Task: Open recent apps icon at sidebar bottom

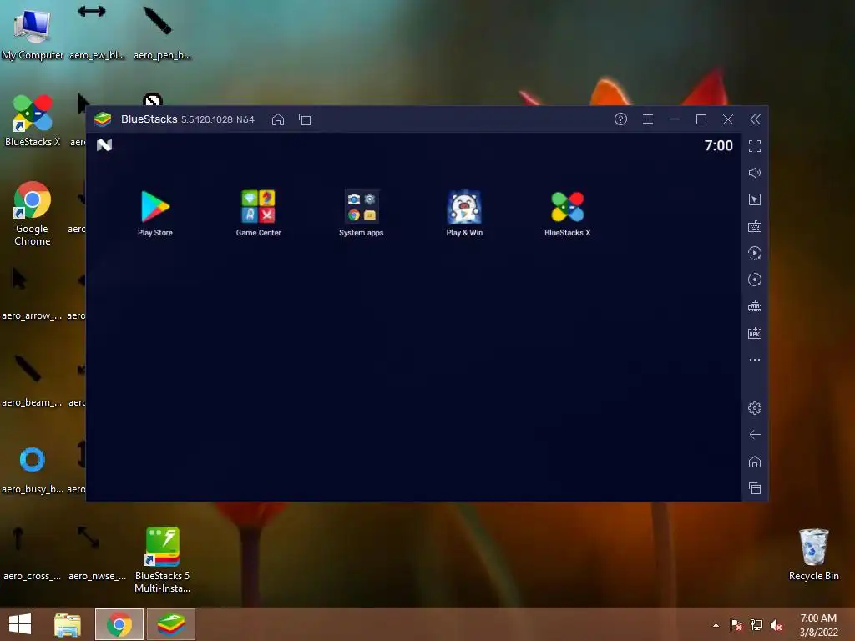Action: tap(755, 488)
